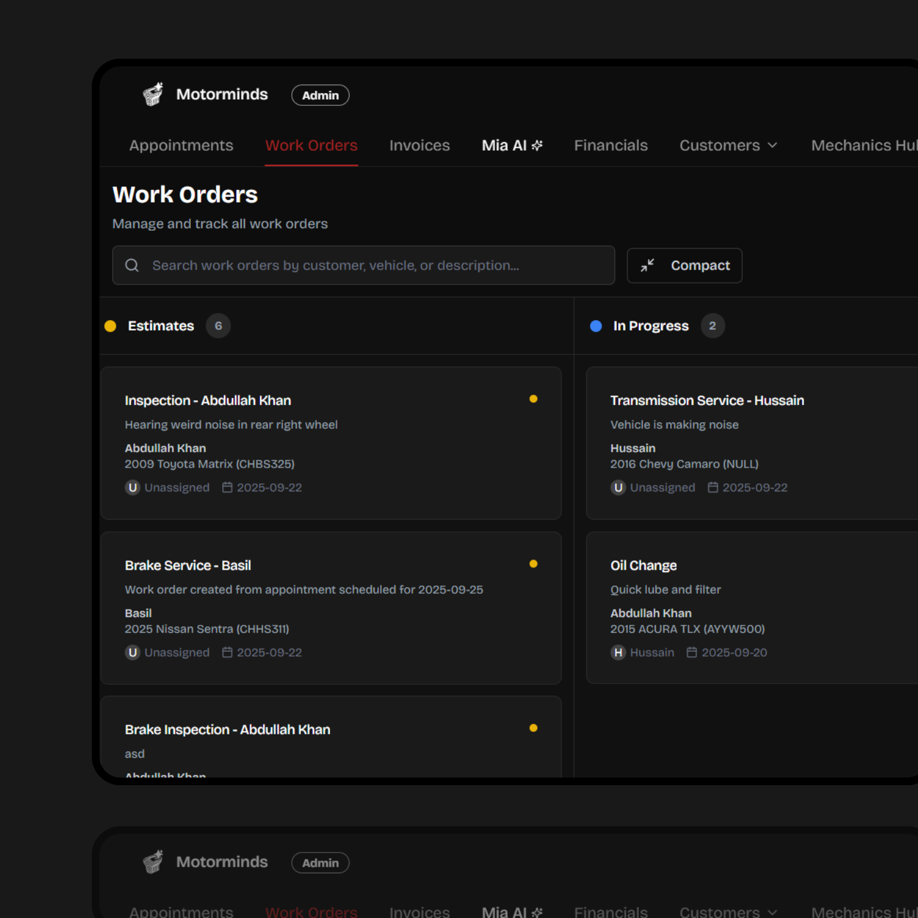
Task: Open the Customers dropdown
Action: 728,145
